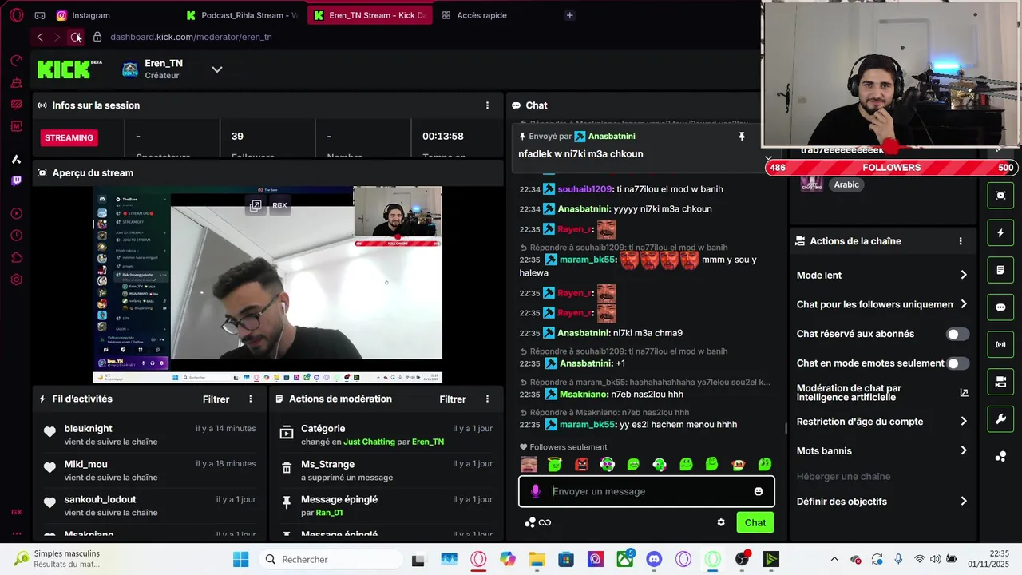Open the external link for AI chat moderation
The image size is (1022, 575).
pos(964,392)
